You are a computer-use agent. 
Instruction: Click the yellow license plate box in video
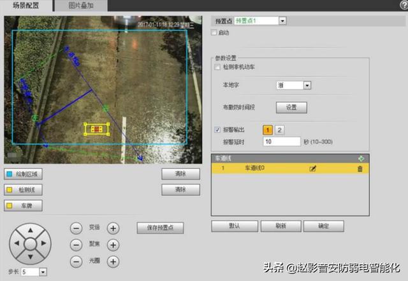[96, 129]
